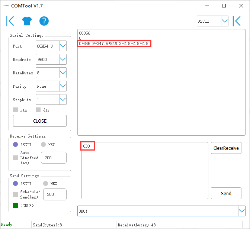Toggle the dtr checkbox
This screenshot has width=250, height=229.
pos(38,110)
